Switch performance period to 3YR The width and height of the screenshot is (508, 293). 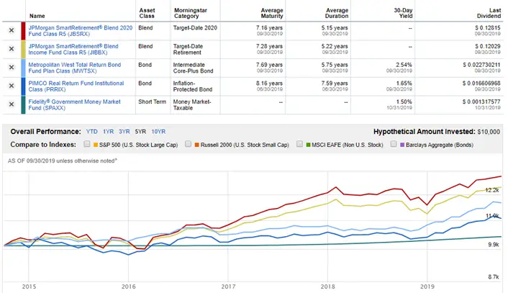click(124, 132)
